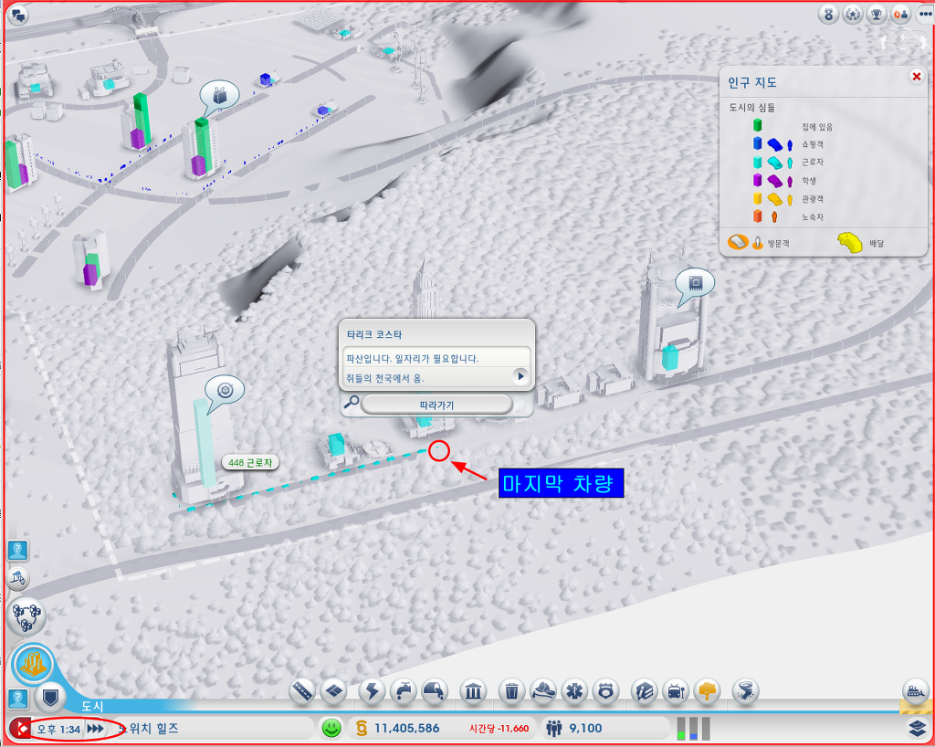The height and width of the screenshot is (747, 935).
Task: Rotate camera right with the right arrow
Action: point(923,42)
